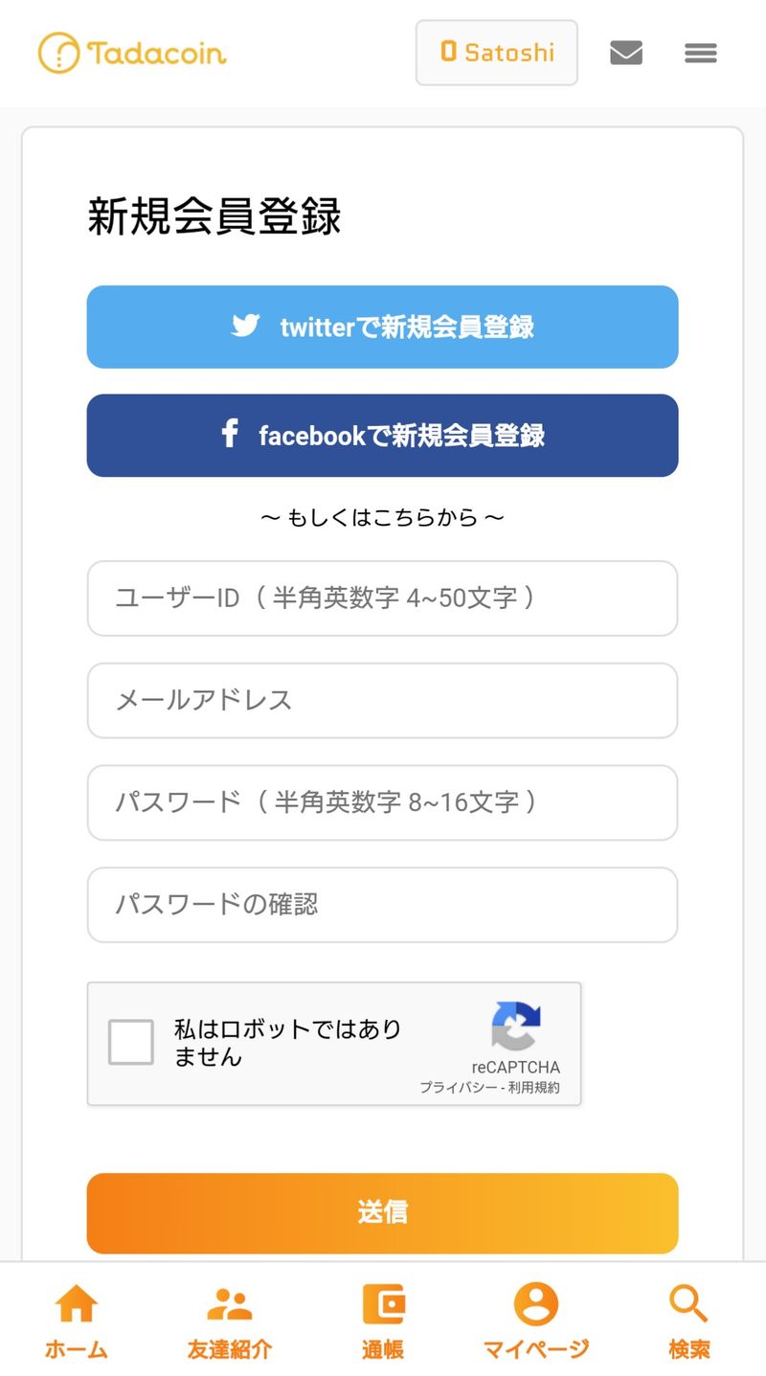This screenshot has width=766, height=1376.
Task: Focus the ユーザーID input field
Action: tap(382, 598)
